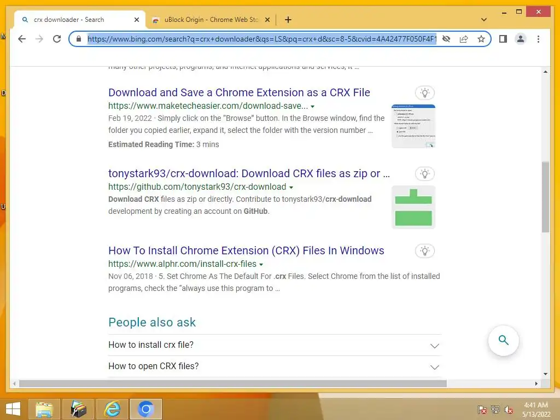This screenshot has height=420, width=560.
Task: Close the crx downloader Search tab
Action: click(136, 20)
